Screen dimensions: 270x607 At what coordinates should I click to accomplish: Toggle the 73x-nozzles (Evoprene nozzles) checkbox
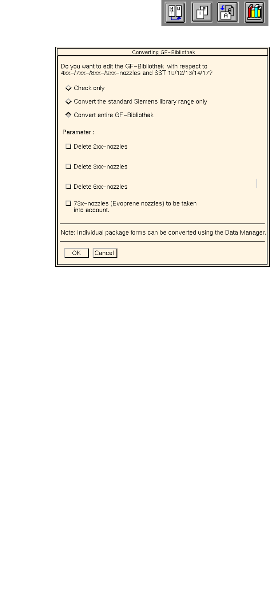(68, 203)
